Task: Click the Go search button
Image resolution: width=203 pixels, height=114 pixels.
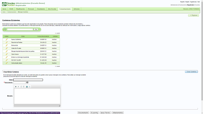Action: click(x=36, y=29)
